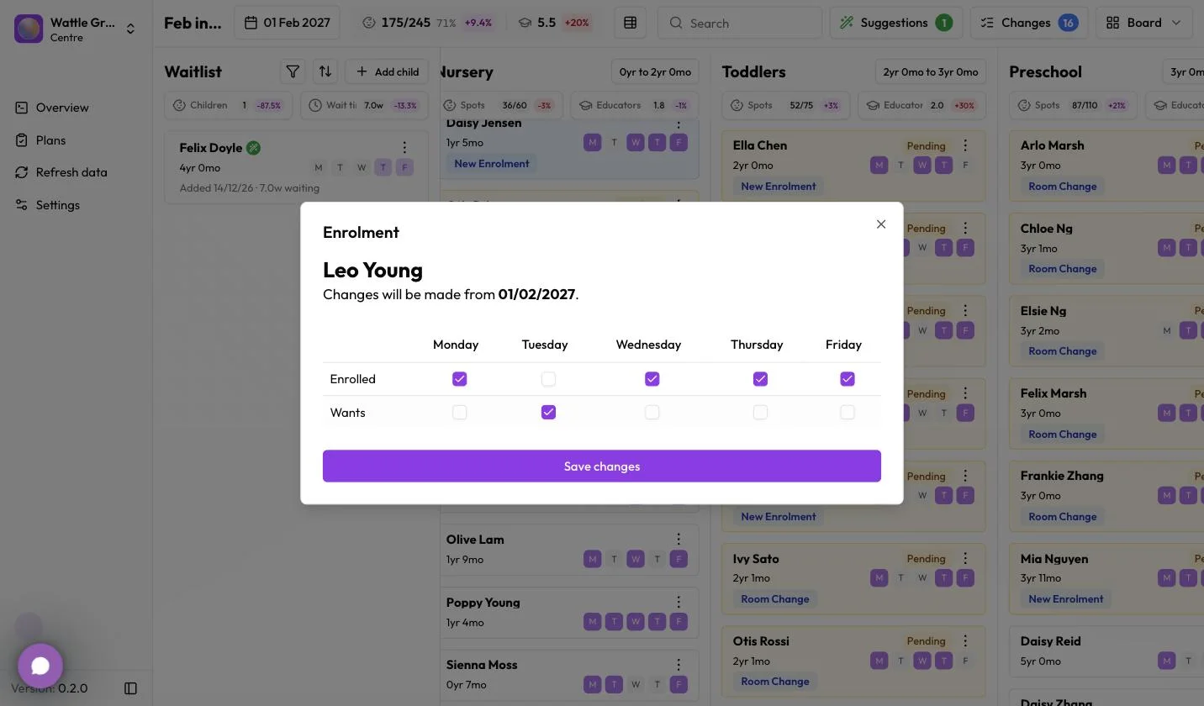Close the Enrolment dialog
Screen dimensions: 1204x706
tap(881, 224)
